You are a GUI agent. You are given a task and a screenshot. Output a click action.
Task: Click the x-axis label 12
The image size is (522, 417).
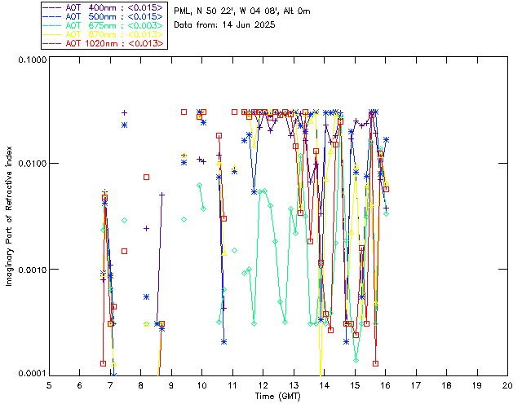point(263,385)
